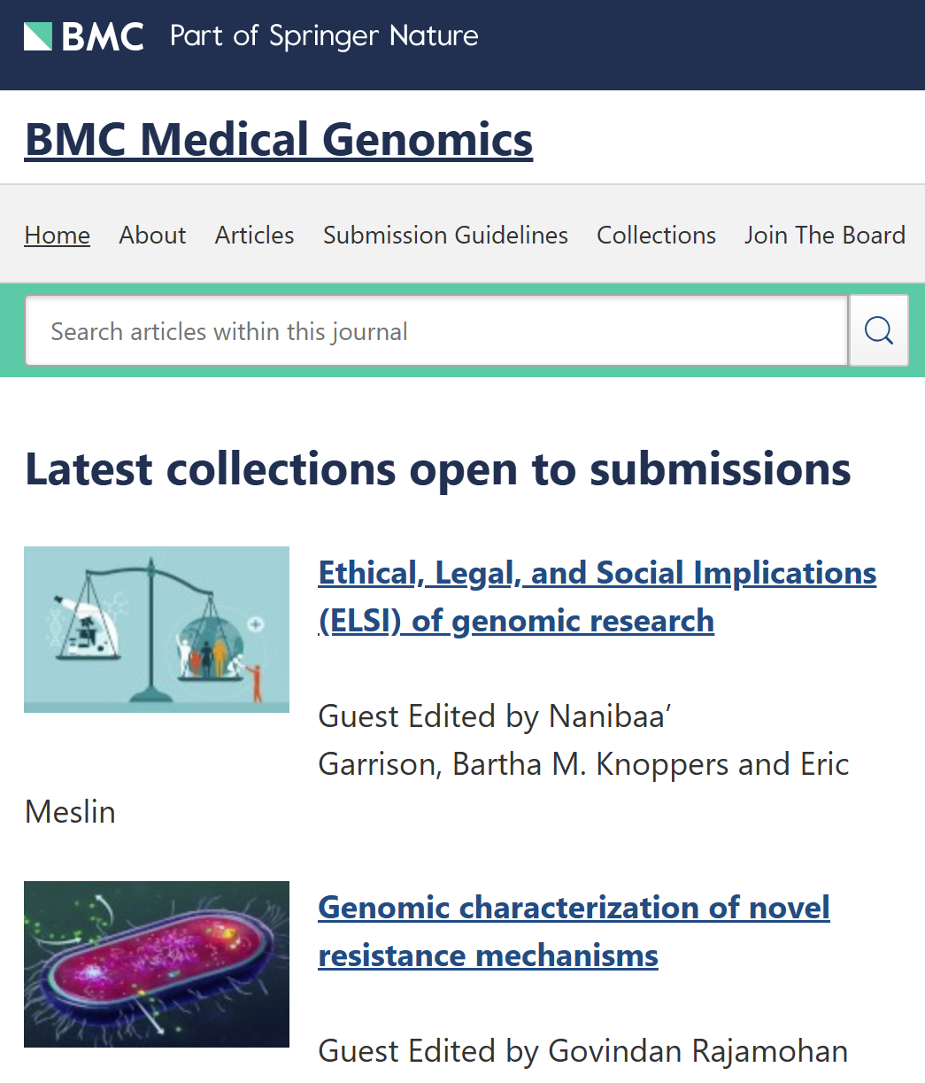Open Submission Guidelines page
The image size is (925, 1083).
pos(445,235)
